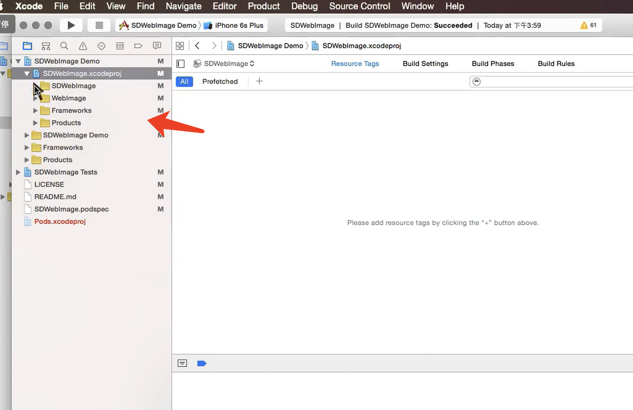Collapse the SDWebImage.xcodeproj disclosure triangle
The image size is (633, 410).
click(x=27, y=73)
